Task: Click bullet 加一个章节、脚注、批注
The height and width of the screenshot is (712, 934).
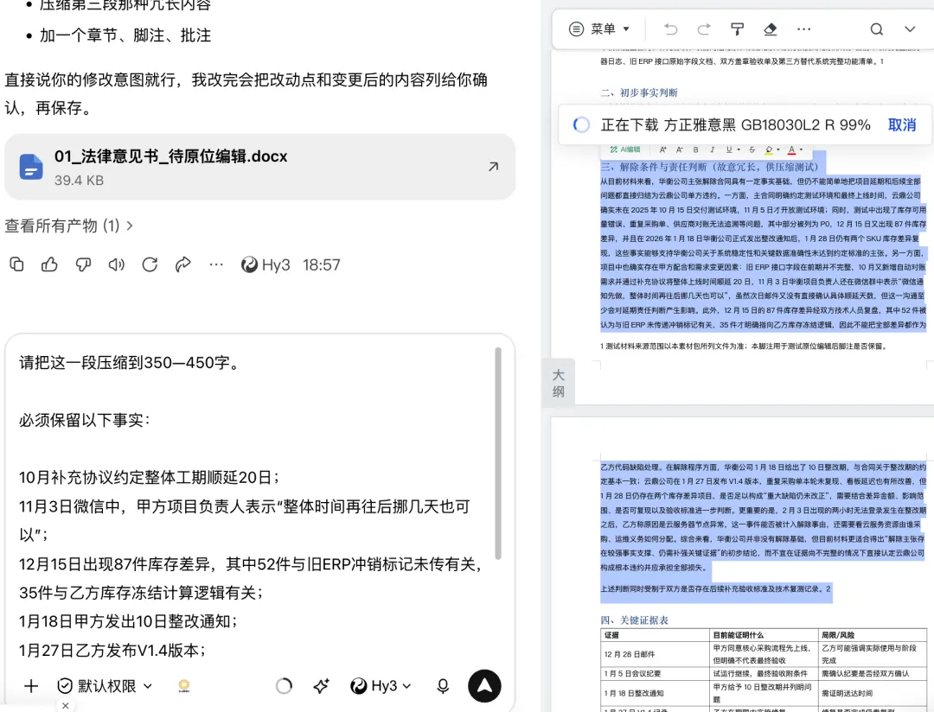Action: [x=125, y=35]
